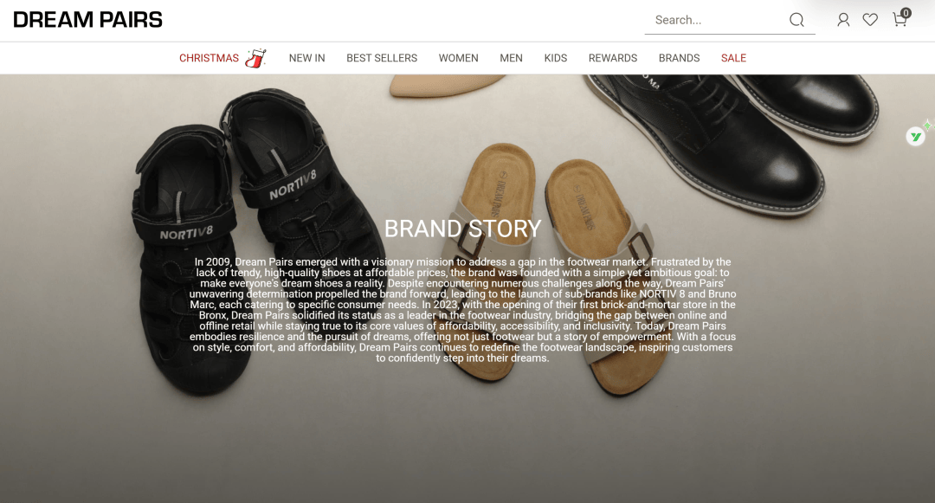Go to the REWARDS page
The image size is (935, 503).
[613, 58]
